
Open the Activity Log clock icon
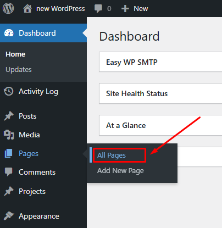coord(9,91)
